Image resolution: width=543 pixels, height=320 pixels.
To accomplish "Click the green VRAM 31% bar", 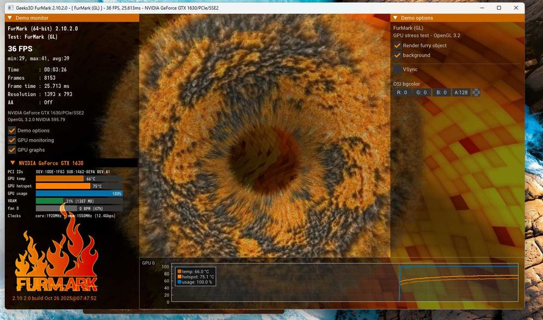I will pyautogui.click(x=79, y=201).
